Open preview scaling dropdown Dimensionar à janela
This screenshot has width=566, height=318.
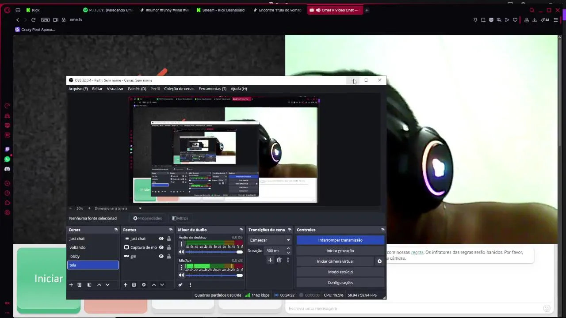(118, 208)
